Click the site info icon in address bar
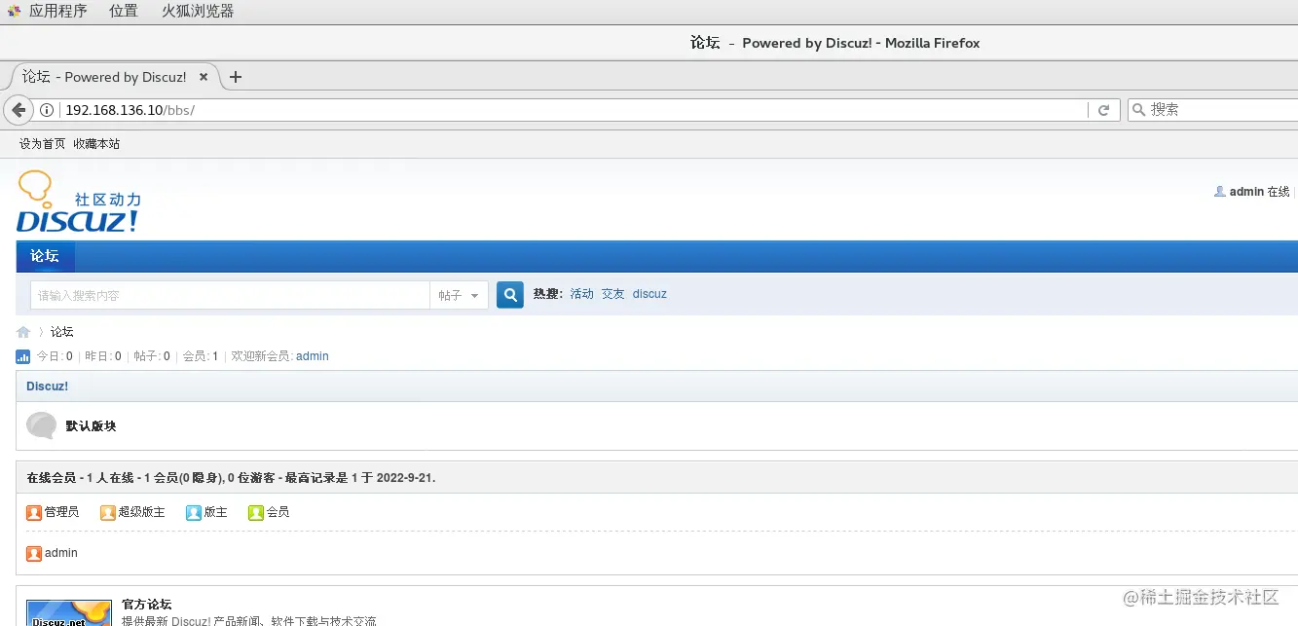The width and height of the screenshot is (1298, 626). (47, 110)
